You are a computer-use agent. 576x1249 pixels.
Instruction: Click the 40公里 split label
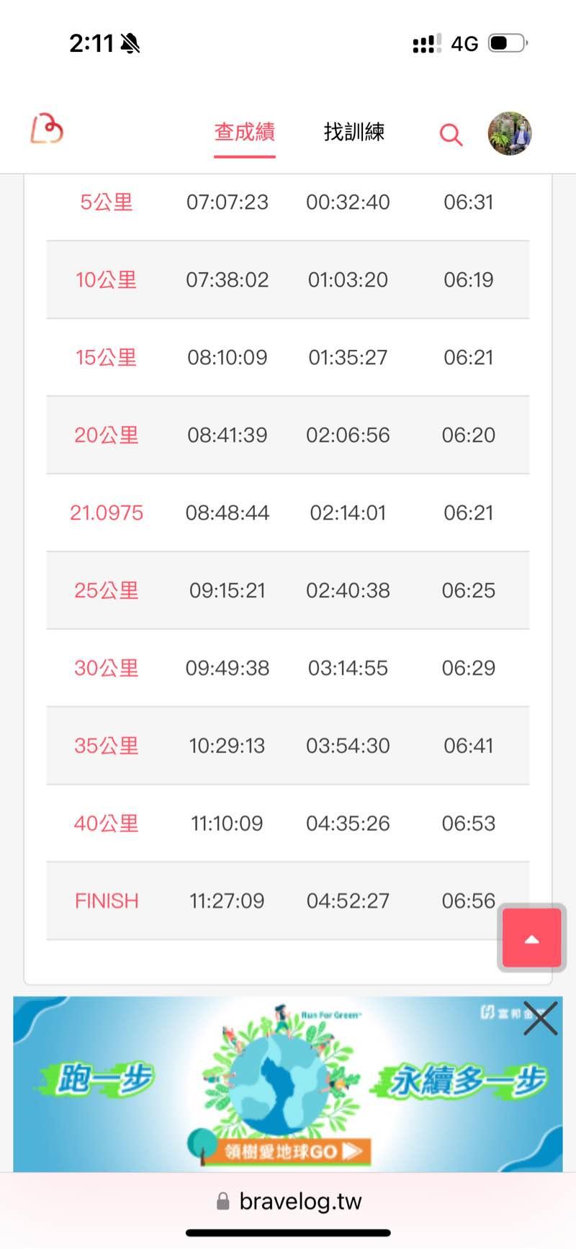(x=107, y=824)
